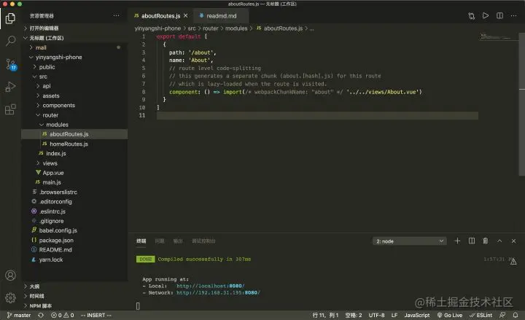The image size is (525, 320).
Task: Open App.vue file
Action: click(74, 173)
